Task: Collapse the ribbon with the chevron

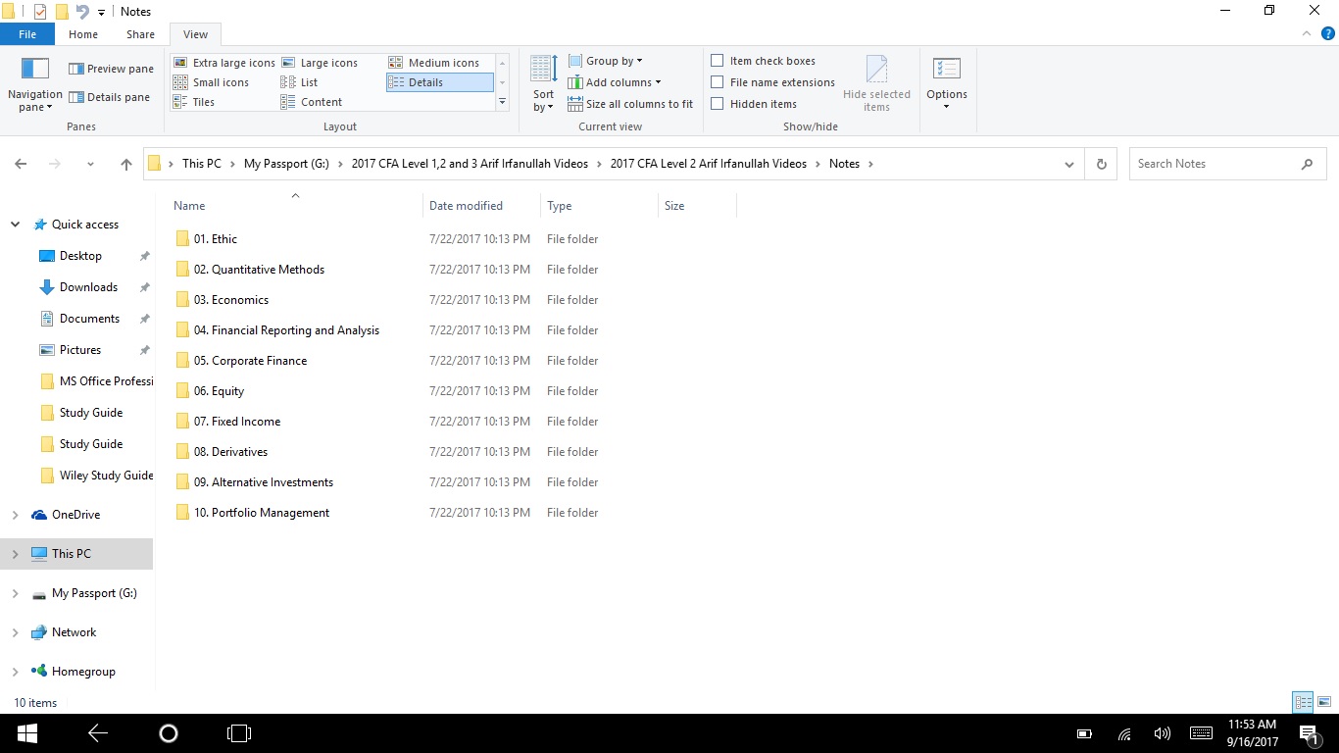Action: (x=1307, y=34)
